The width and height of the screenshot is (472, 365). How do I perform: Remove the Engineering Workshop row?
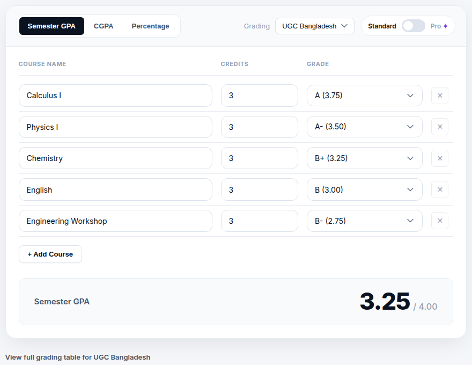[440, 221]
